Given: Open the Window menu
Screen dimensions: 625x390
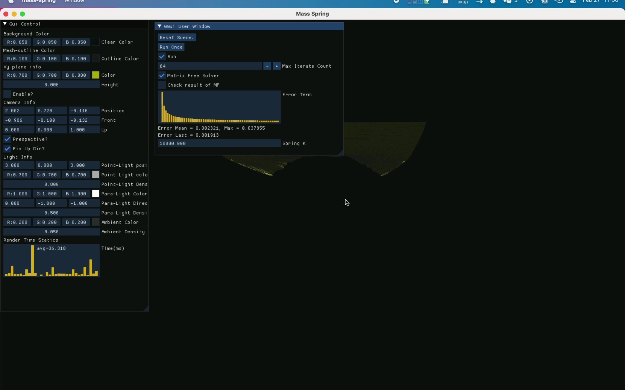Looking at the screenshot, I should pos(74,2).
